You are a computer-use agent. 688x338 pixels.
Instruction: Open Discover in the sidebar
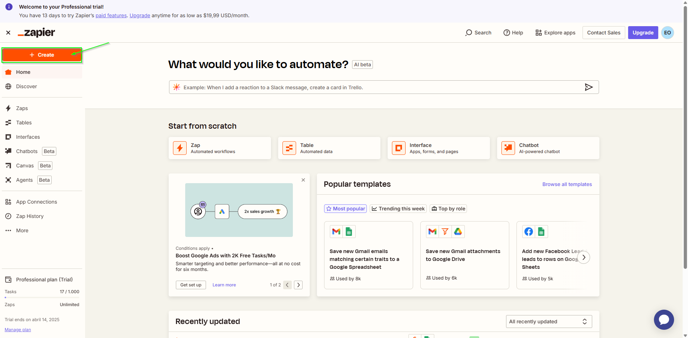pos(42,86)
